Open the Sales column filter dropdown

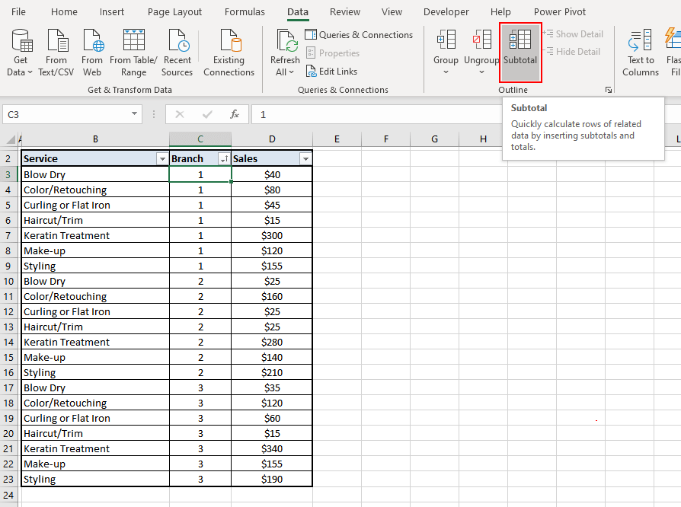pos(305,159)
